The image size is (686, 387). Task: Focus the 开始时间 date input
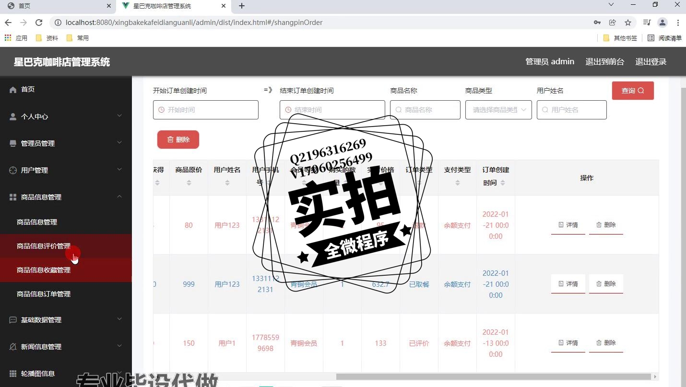[206, 110]
